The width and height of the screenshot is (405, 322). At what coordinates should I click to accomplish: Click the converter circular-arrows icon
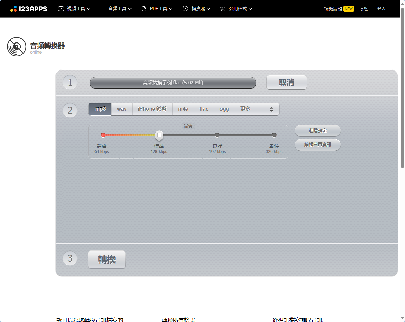[x=185, y=9]
